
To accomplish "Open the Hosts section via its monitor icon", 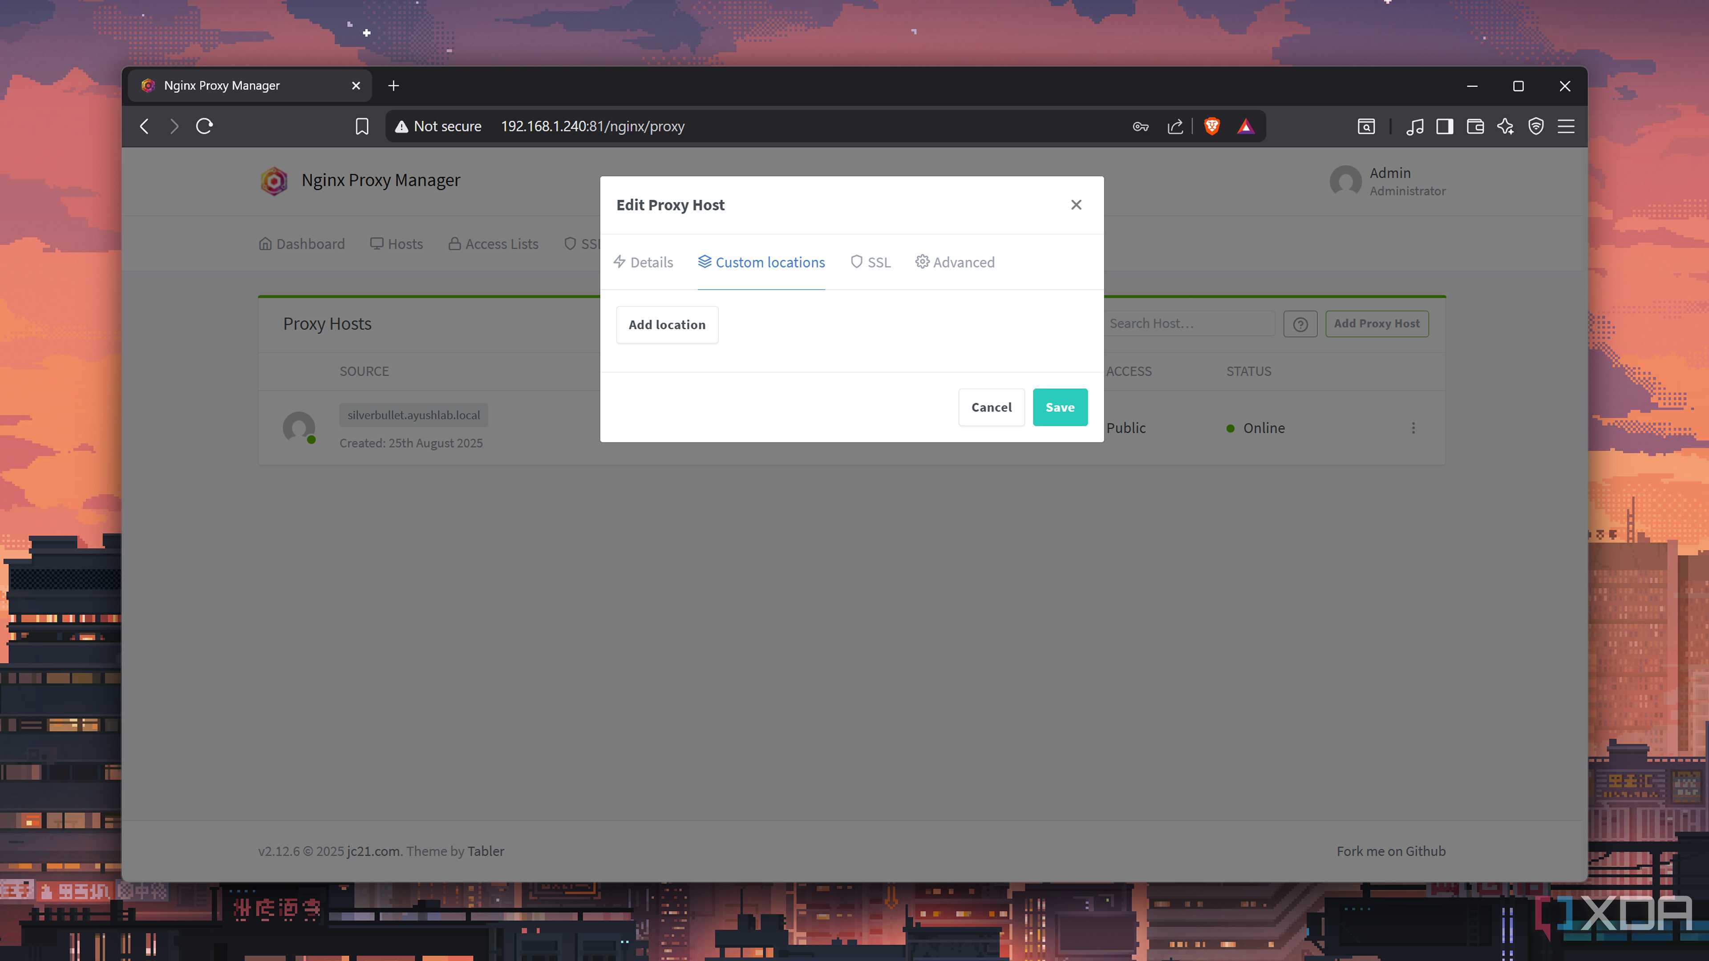I will [376, 243].
